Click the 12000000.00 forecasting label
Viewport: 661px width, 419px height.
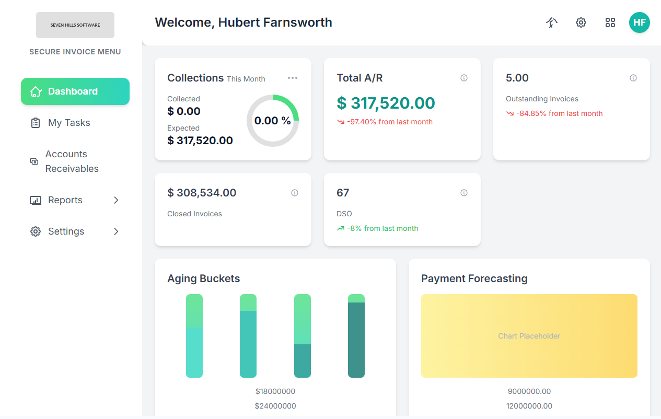tap(529, 406)
